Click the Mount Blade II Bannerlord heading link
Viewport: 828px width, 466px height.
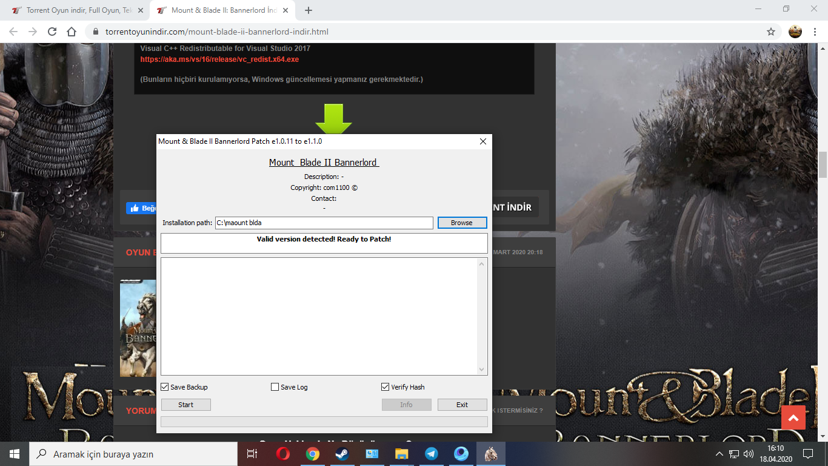(324, 163)
